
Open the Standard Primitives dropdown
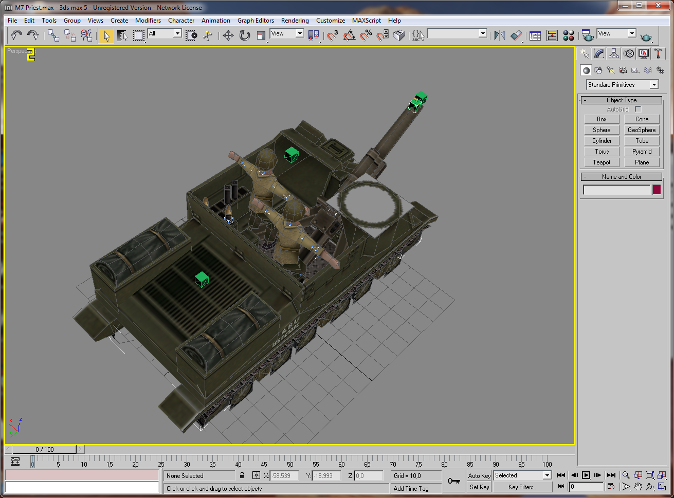(x=622, y=85)
